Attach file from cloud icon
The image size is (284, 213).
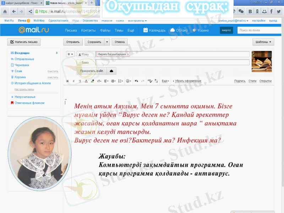111,71
